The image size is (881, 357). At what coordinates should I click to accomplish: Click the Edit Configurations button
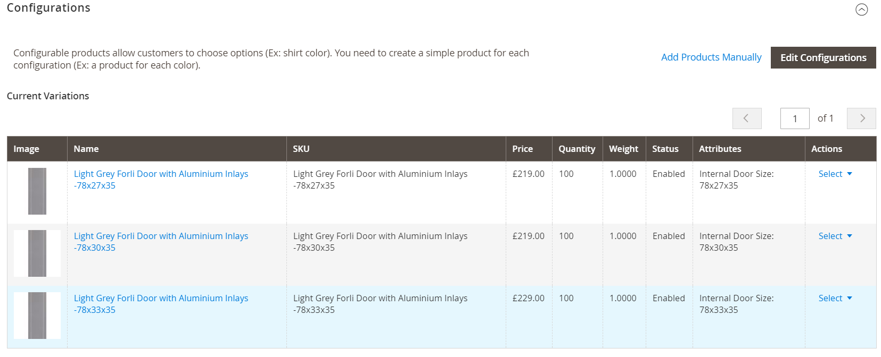coord(823,57)
